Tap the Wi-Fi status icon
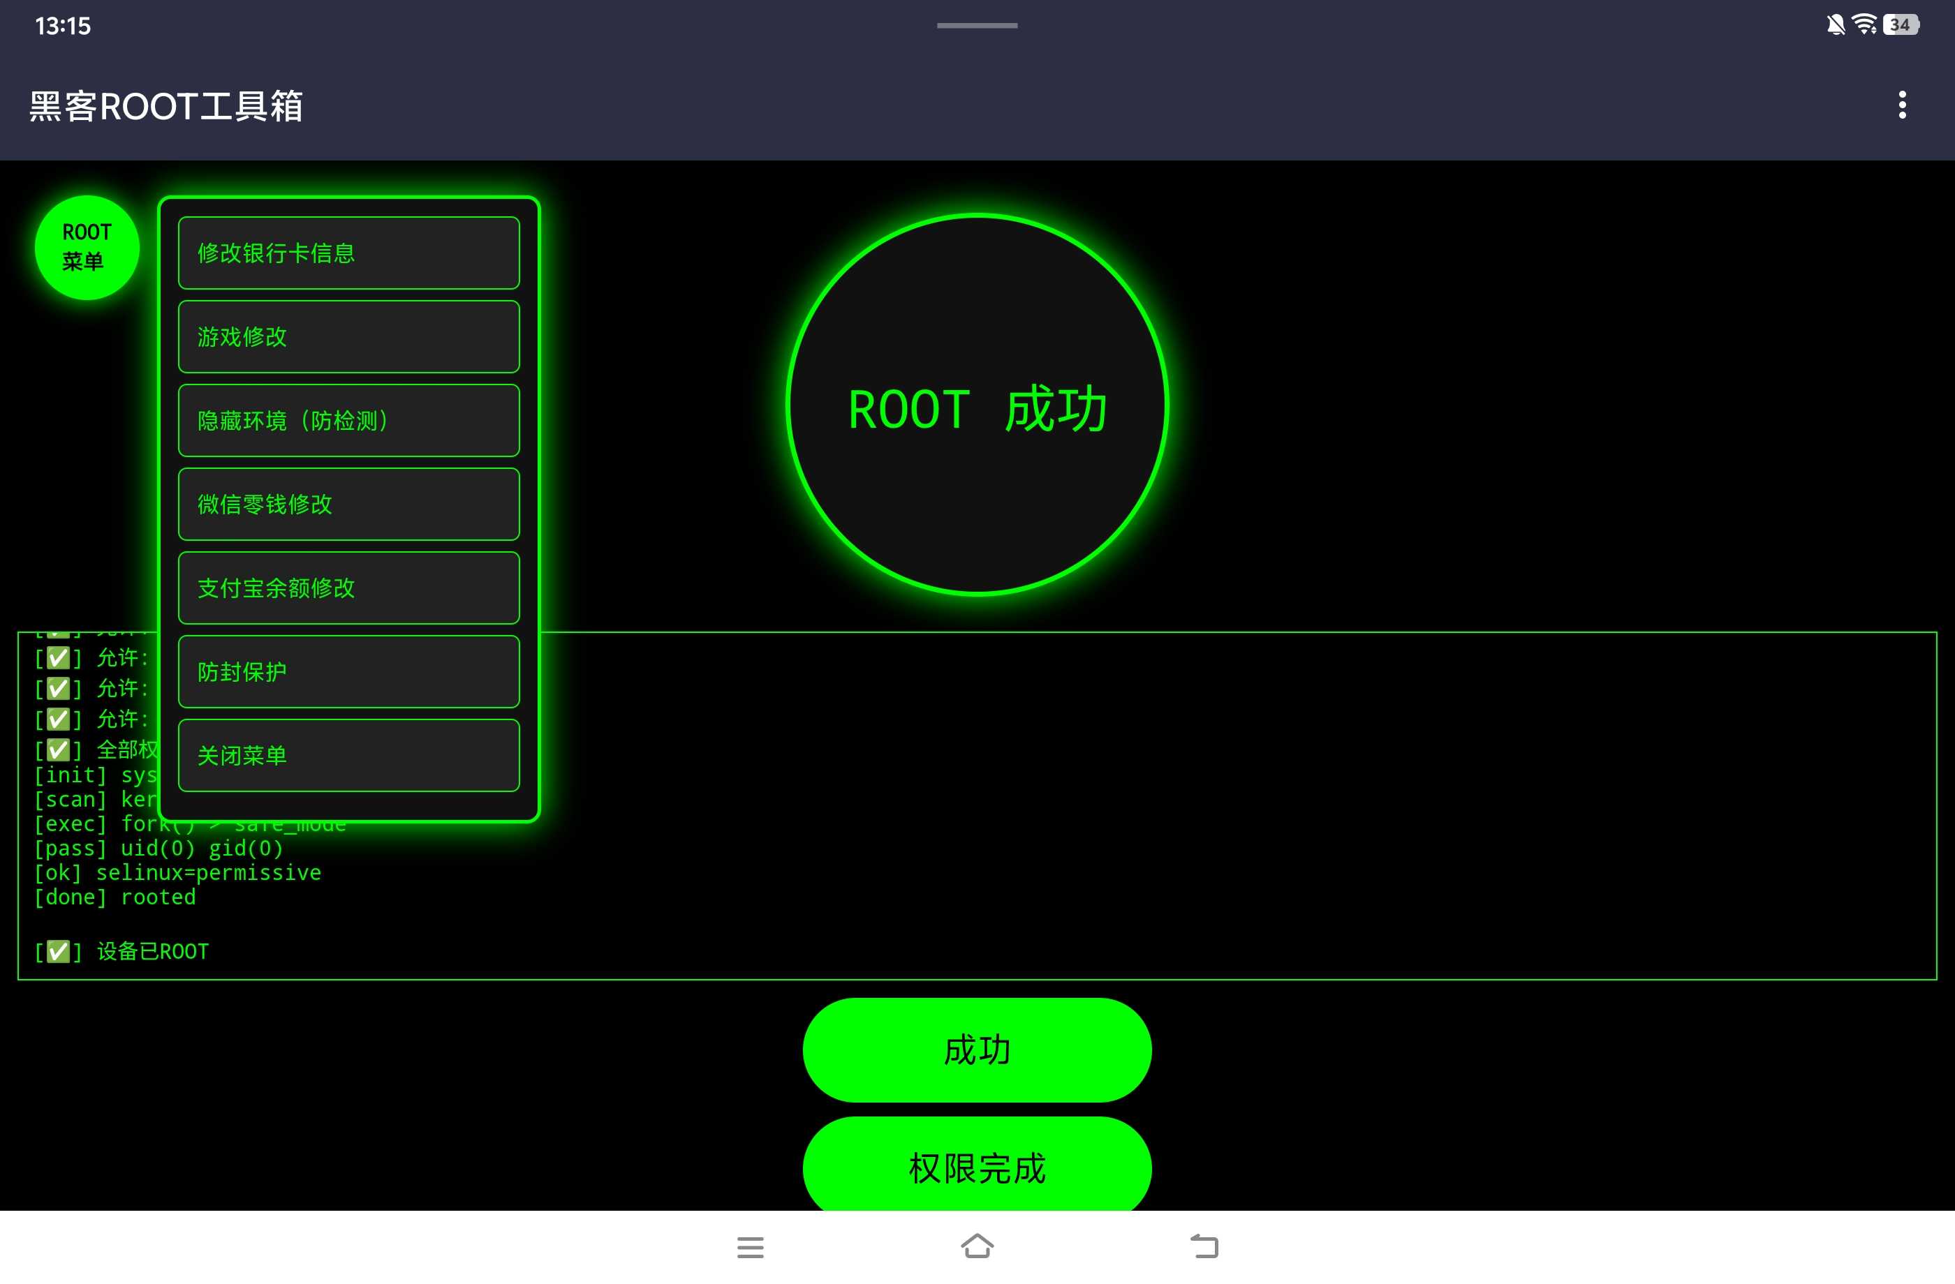Viewport: 1955px width, 1284px height. click(x=1865, y=24)
